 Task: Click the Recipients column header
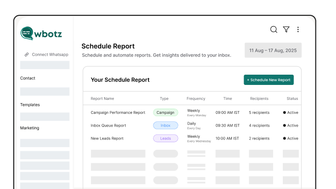point(259,98)
